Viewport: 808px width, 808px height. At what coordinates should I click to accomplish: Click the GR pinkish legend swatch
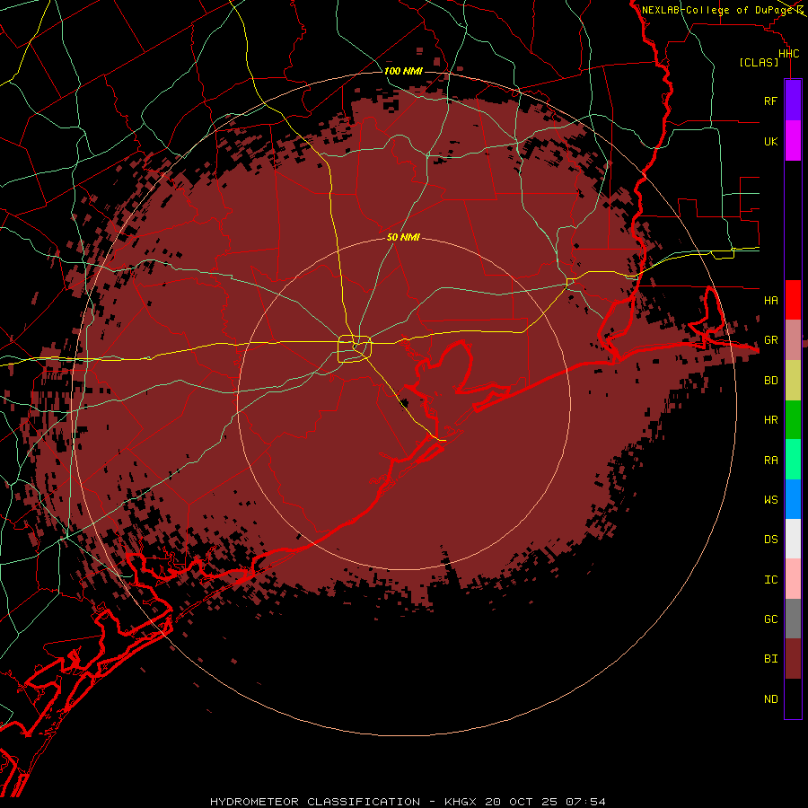[x=793, y=340]
